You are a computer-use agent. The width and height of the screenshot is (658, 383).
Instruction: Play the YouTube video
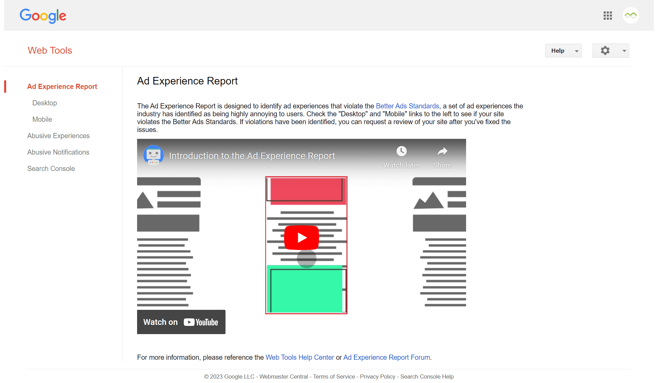[302, 237]
